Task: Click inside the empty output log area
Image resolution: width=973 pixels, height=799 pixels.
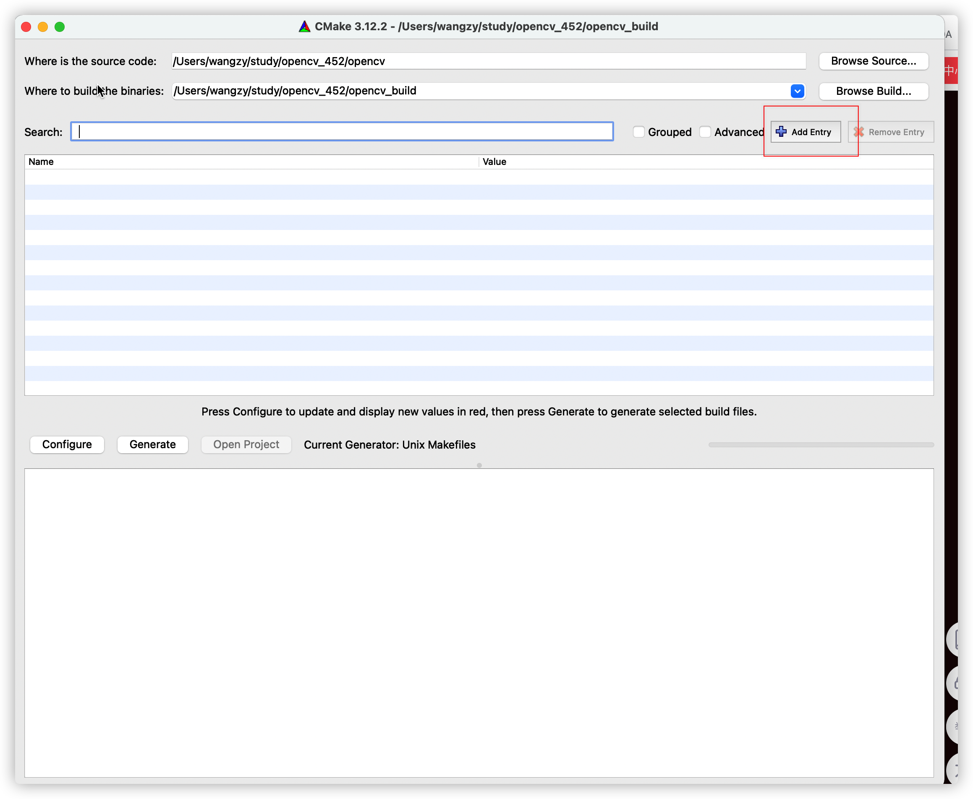Action: (479, 622)
